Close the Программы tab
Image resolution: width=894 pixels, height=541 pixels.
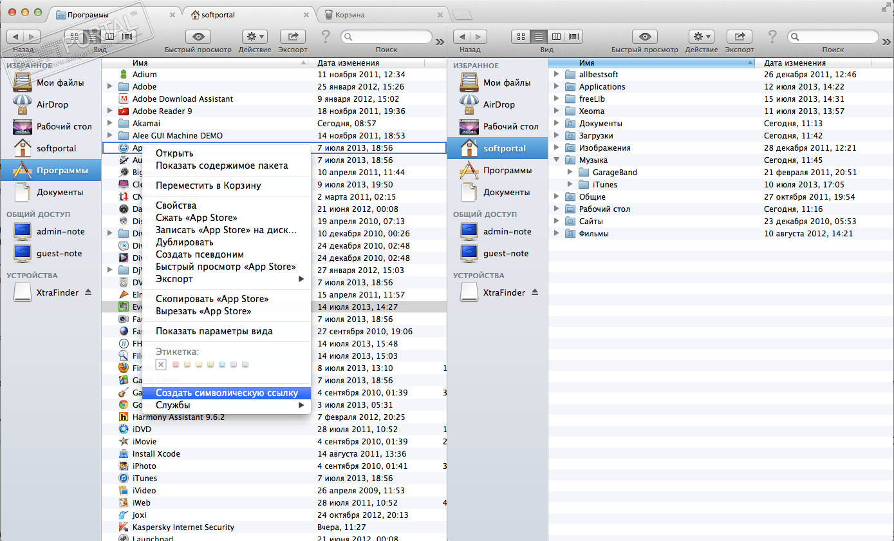173,14
